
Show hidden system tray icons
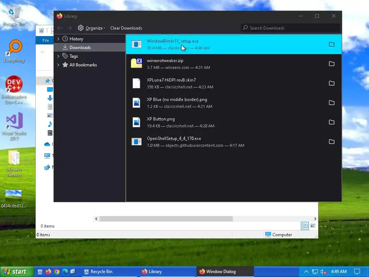click(x=306, y=272)
